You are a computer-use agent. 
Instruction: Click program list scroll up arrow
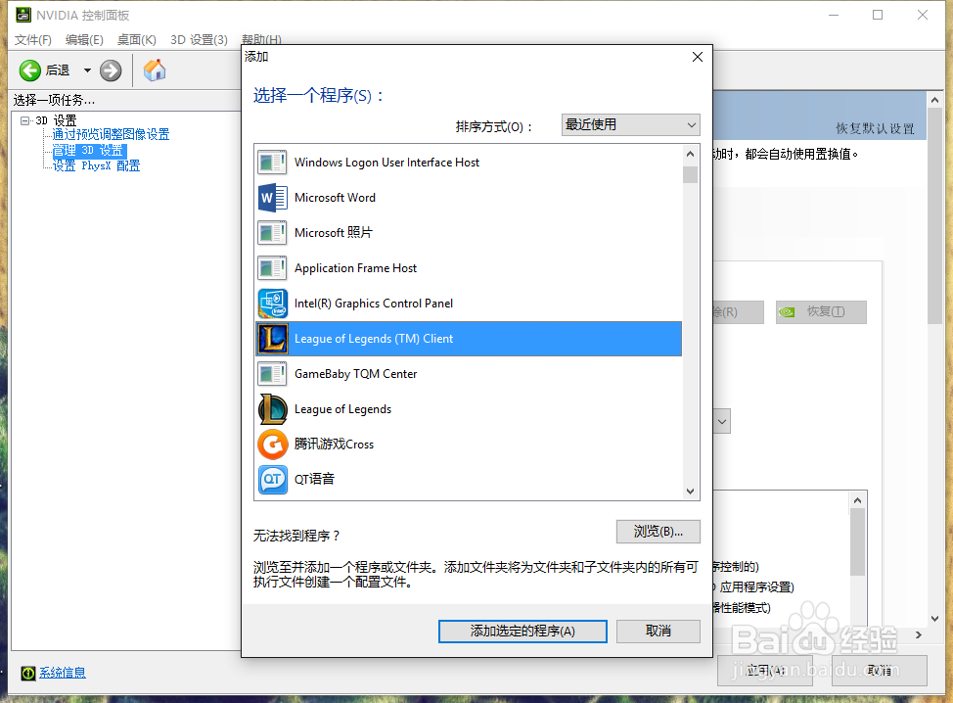pos(690,154)
